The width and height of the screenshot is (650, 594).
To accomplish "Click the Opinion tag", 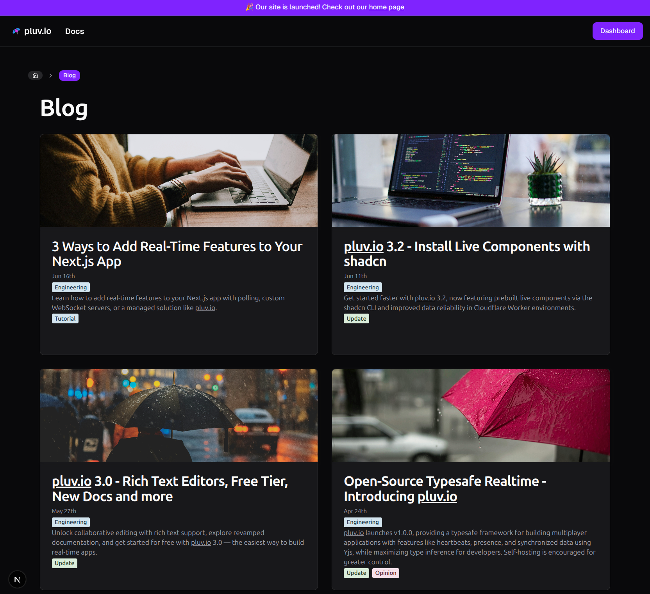I will [386, 573].
